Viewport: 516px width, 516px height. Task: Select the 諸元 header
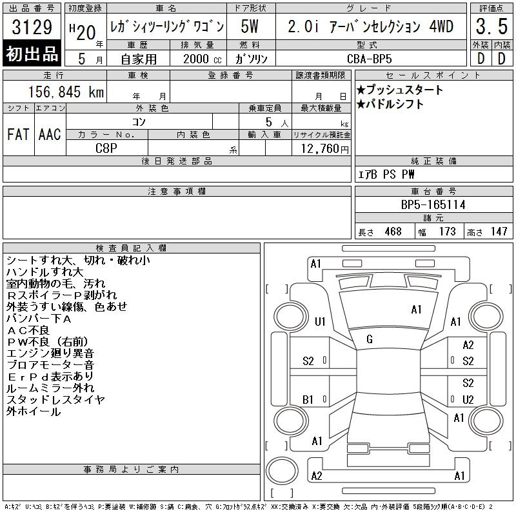coord(433,218)
